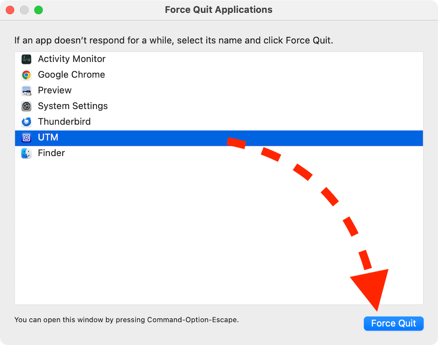Click the Finder app icon
Image resolution: width=438 pixels, height=345 pixels.
click(x=26, y=153)
